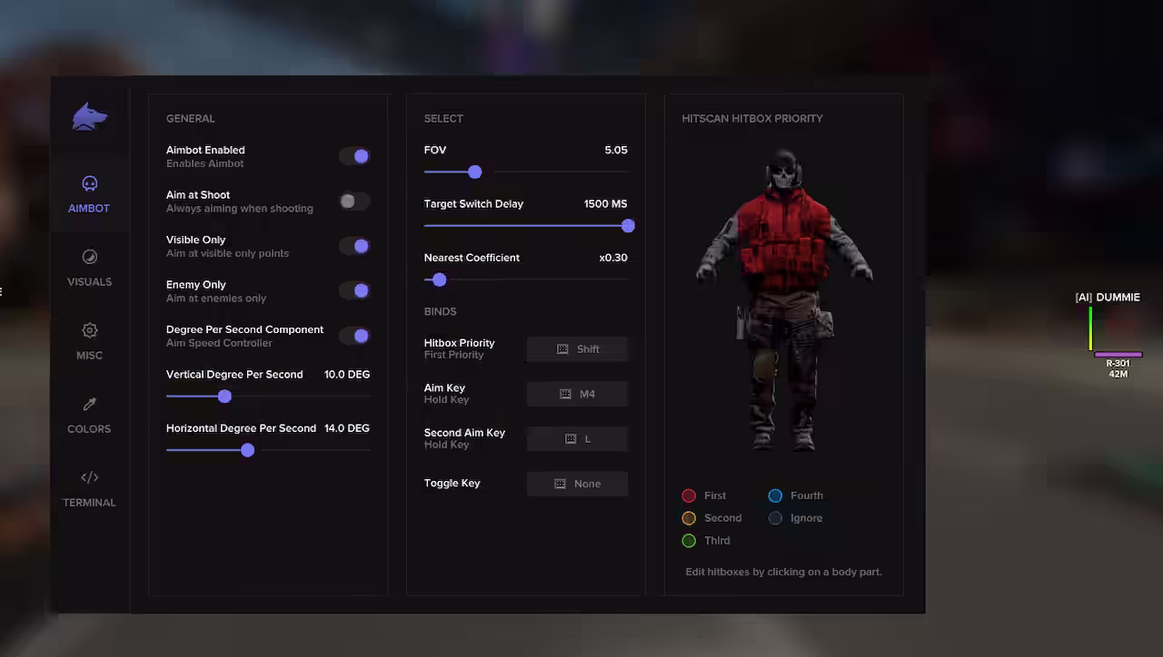
Task: Choose the Ignore hitbox option
Action: 775,518
